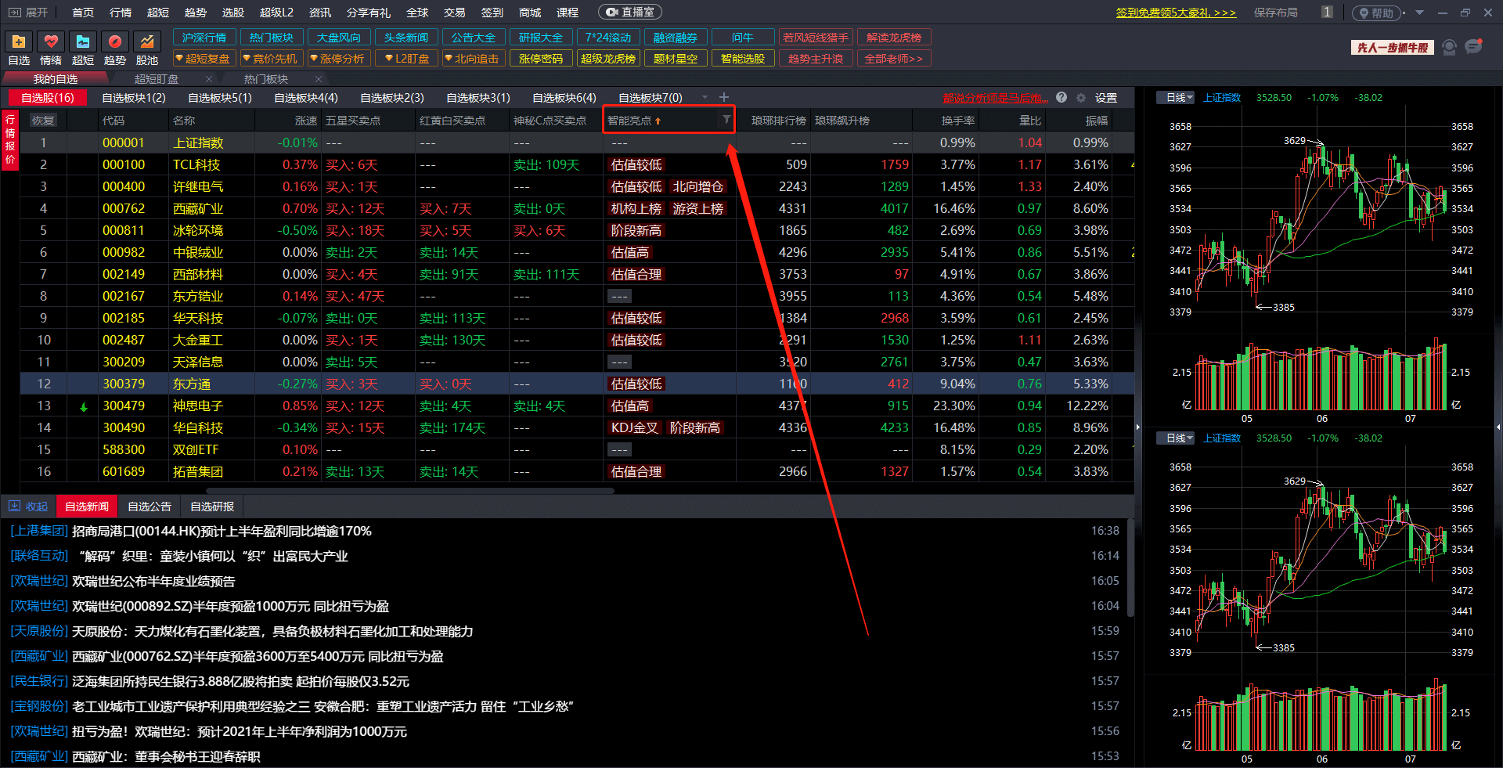Screen dimensions: 1503x768
Task: Open news 欢瑞世纪公布半年度业绩预告
Action: coord(153,582)
